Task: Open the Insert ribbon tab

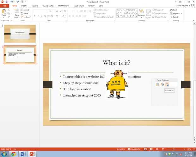Action: coord(24,6)
